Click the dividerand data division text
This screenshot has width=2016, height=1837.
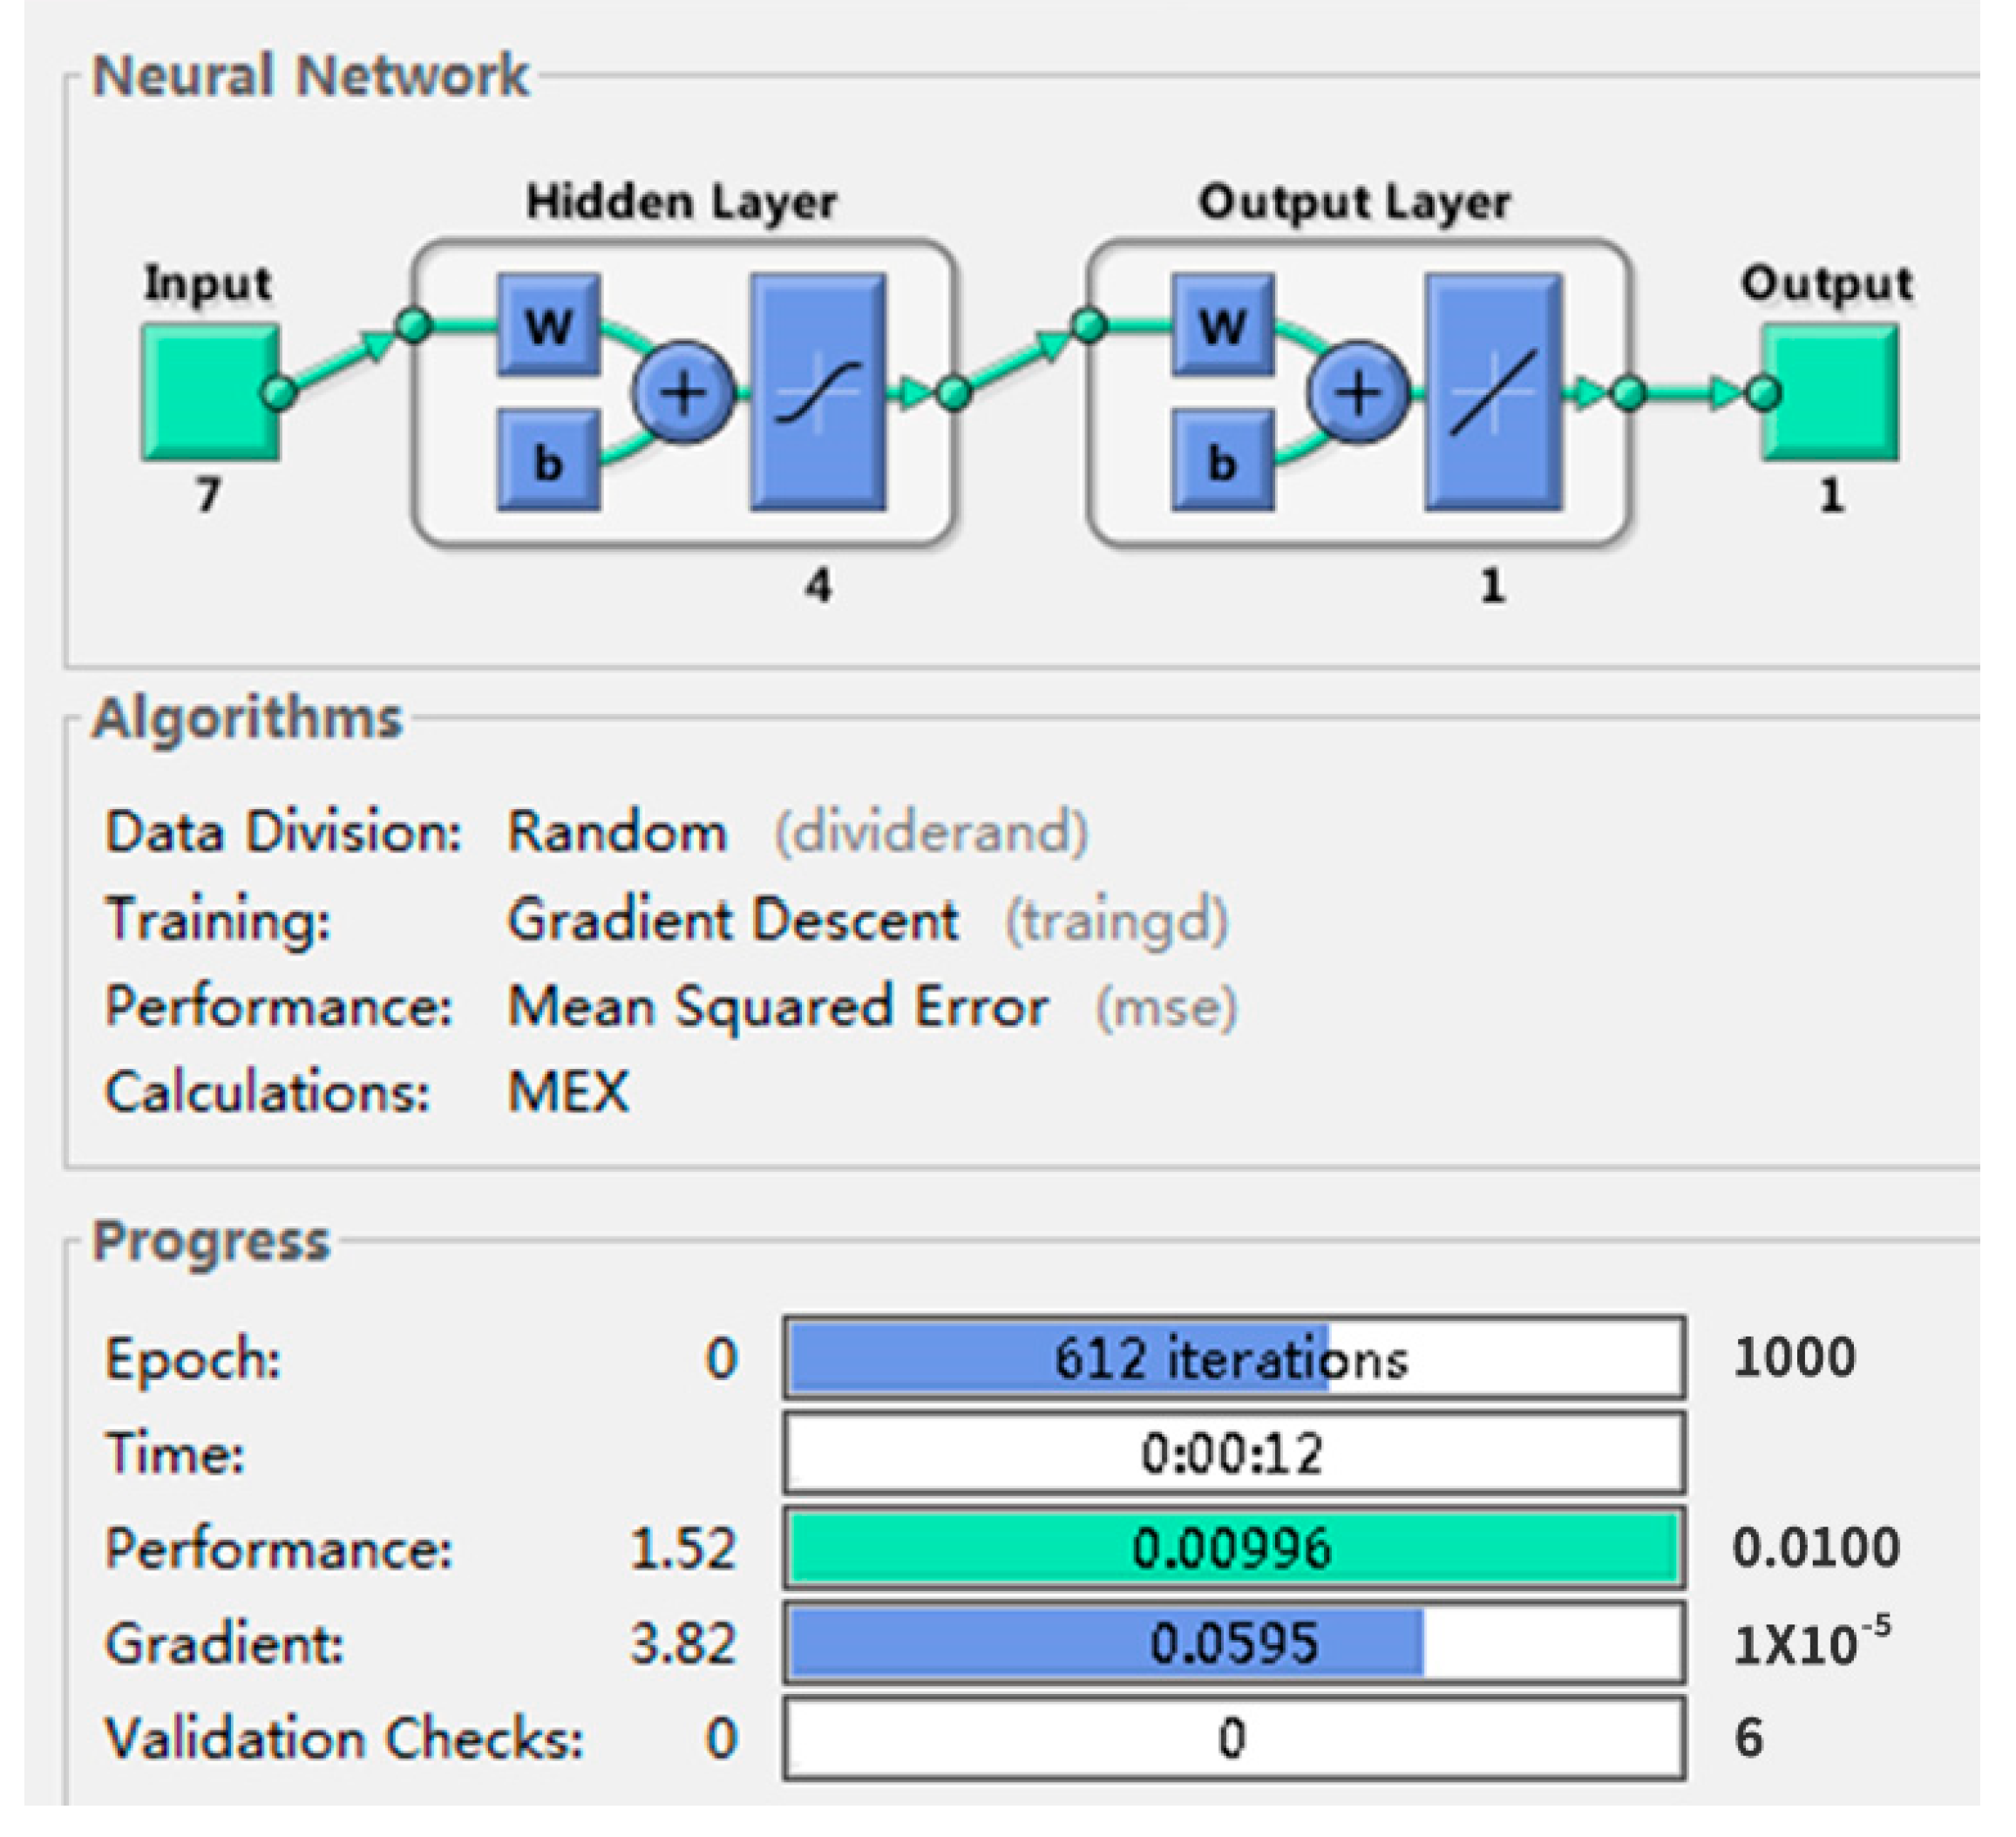pos(930,833)
